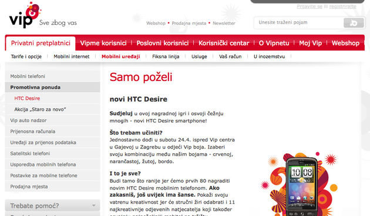Click the Vip logo

coord(25,15)
